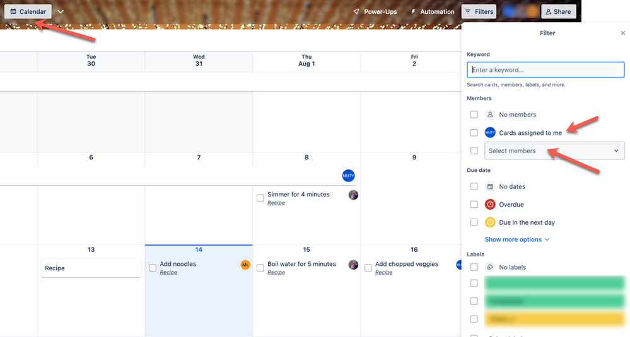Click the No labels tag icon
The width and height of the screenshot is (630, 337).
pos(490,267)
